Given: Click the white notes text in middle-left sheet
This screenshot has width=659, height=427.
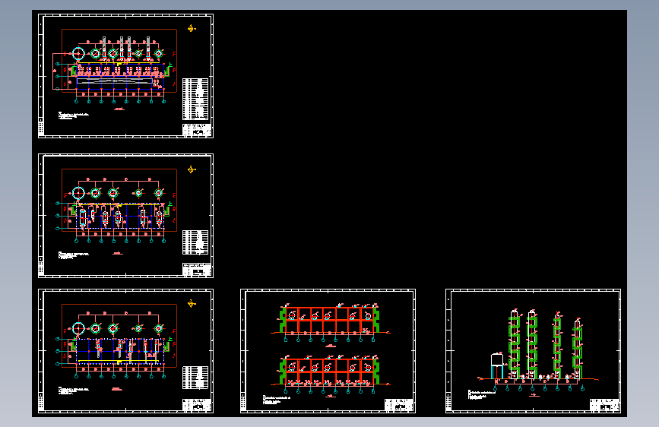Looking at the screenshot, I should (x=74, y=255).
